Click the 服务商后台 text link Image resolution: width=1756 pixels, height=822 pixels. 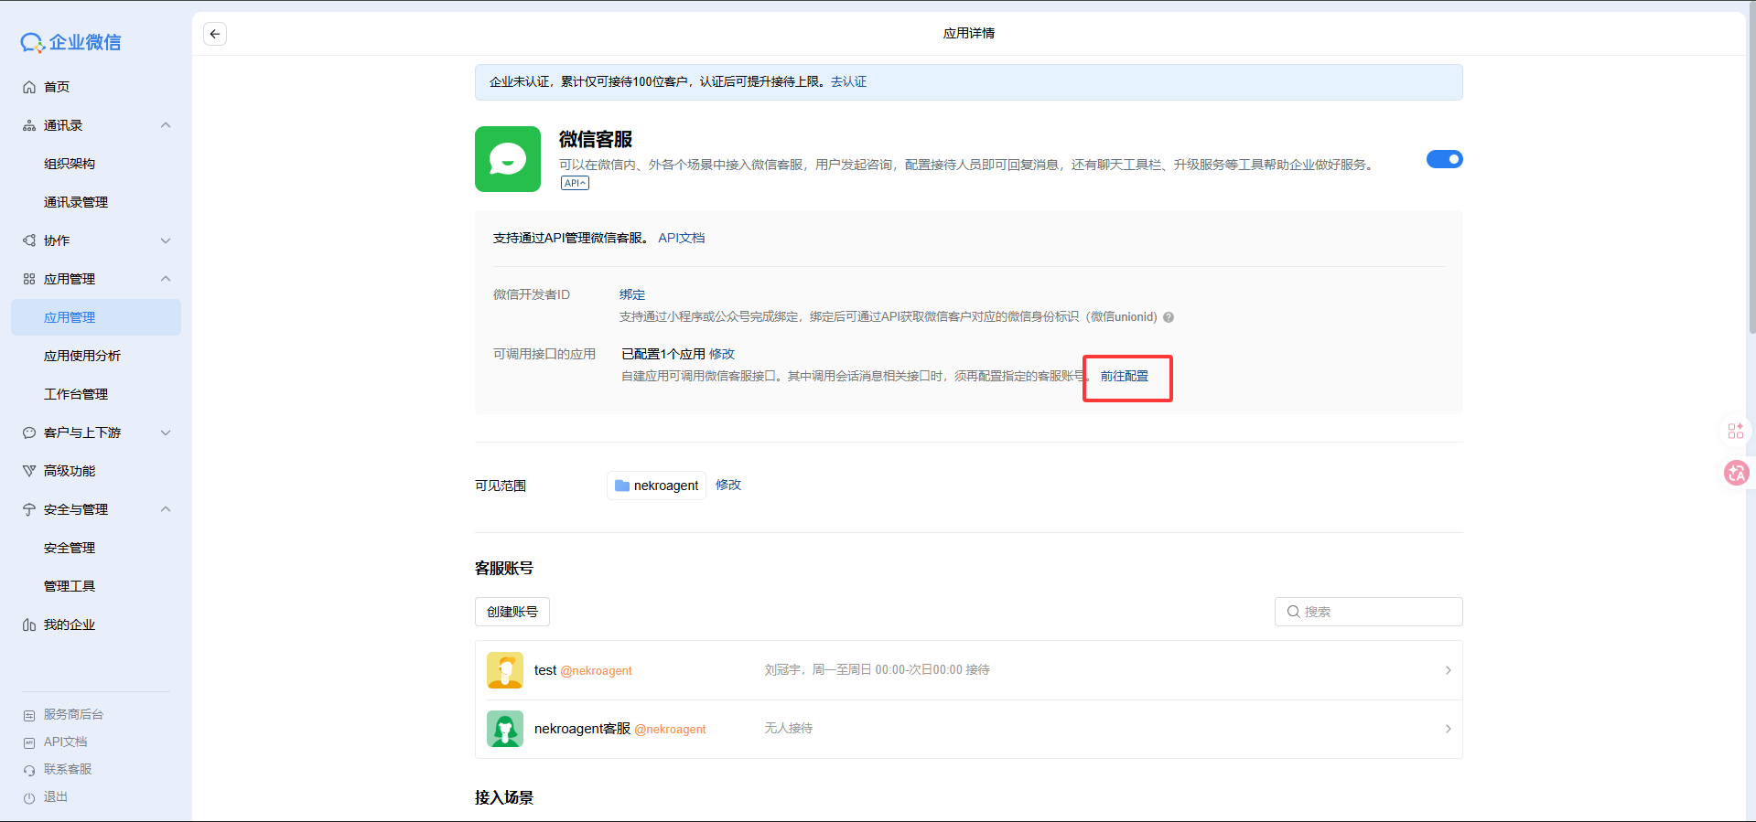tap(73, 714)
